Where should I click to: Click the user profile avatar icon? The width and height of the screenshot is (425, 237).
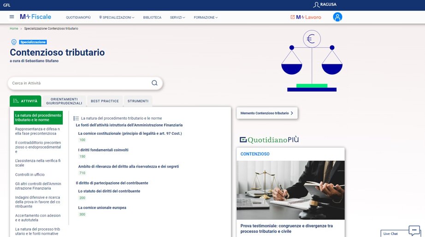tap(337, 17)
